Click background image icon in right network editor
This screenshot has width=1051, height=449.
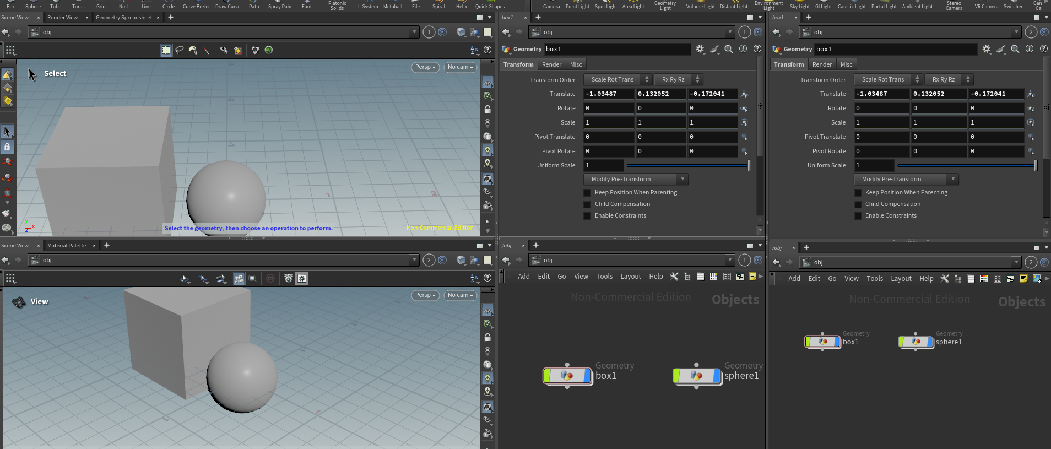point(1037,279)
